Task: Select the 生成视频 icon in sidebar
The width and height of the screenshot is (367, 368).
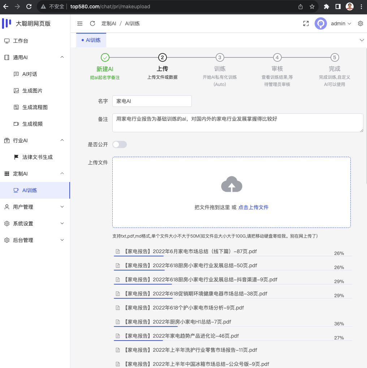Action: click(x=16, y=124)
